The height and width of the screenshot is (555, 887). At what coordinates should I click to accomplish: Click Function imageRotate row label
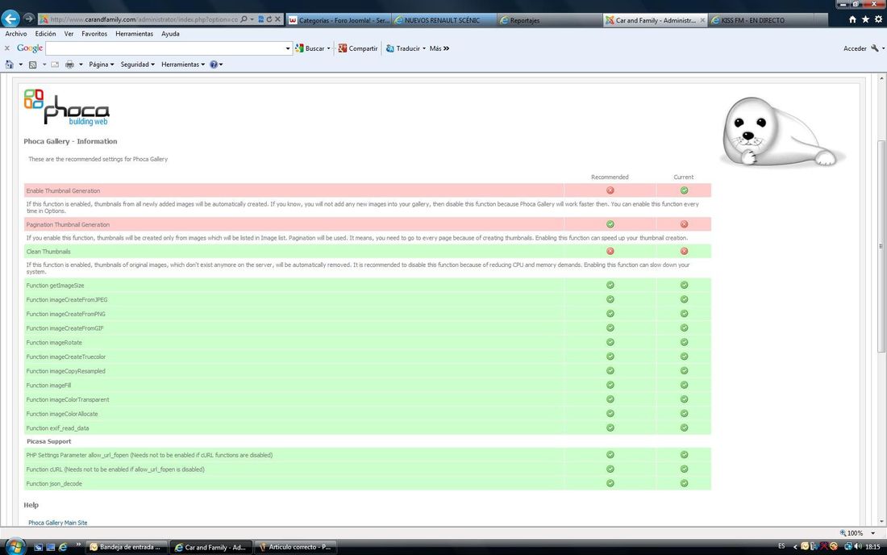point(54,342)
